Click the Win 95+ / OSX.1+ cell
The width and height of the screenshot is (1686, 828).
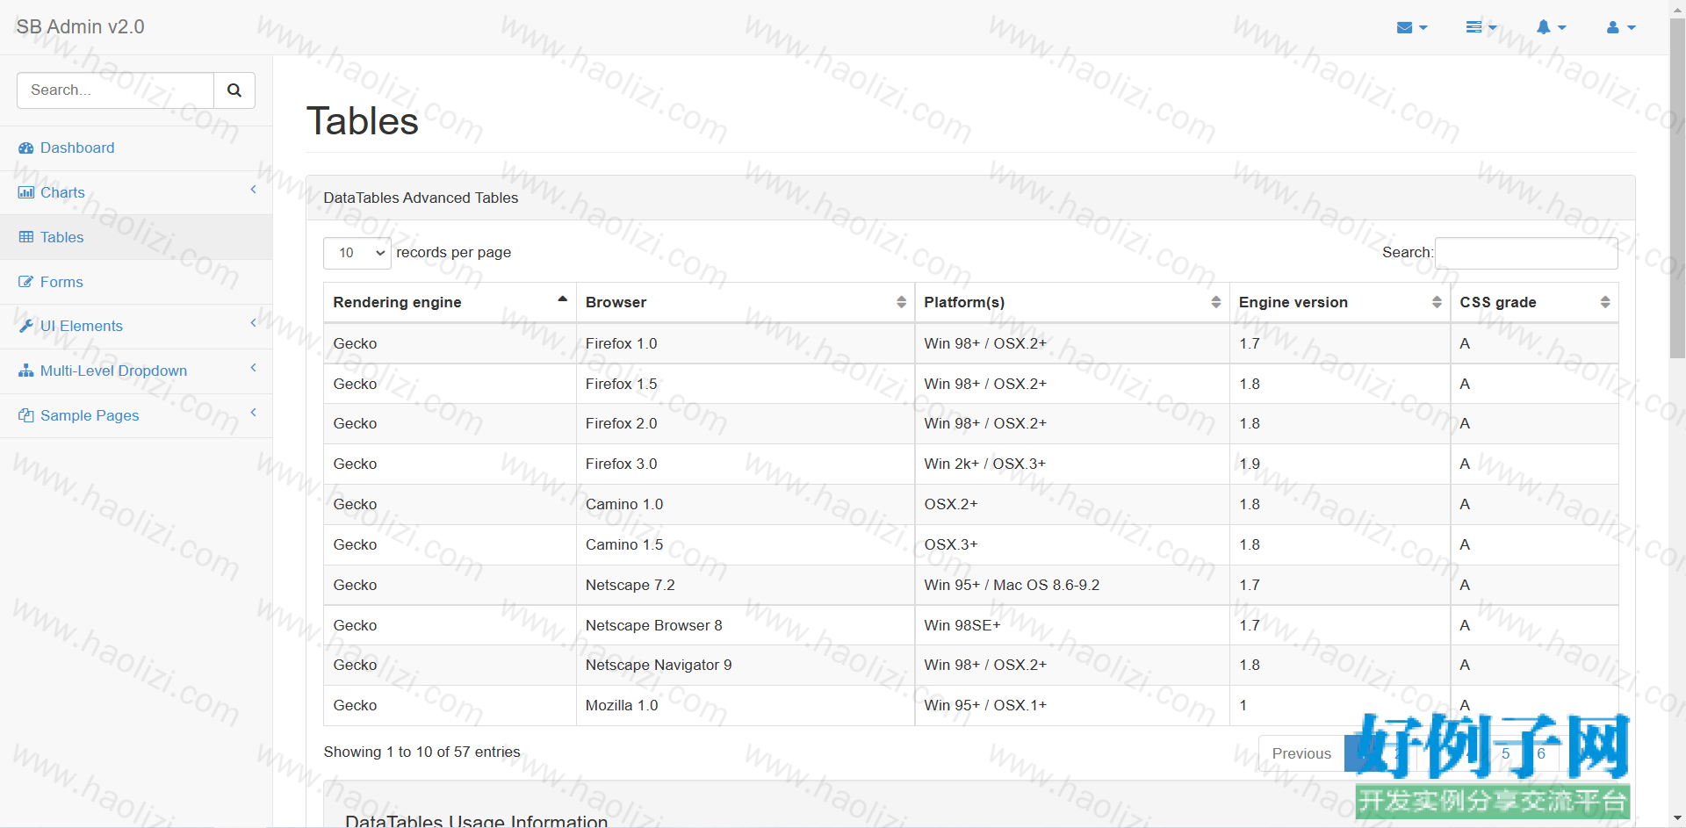pos(1072,706)
